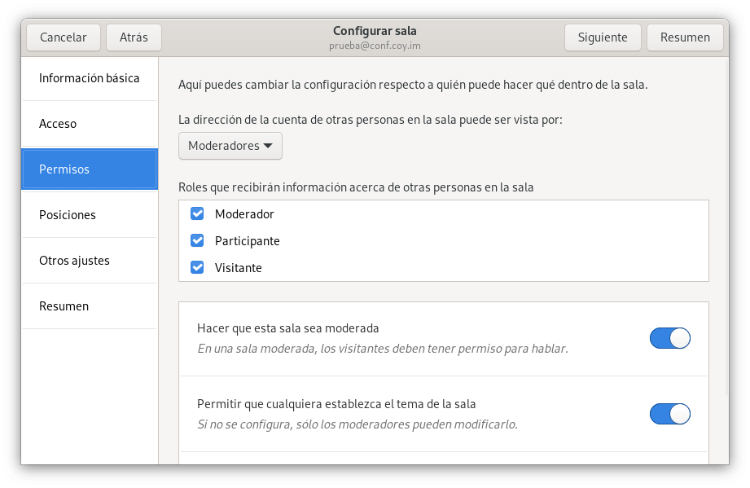Click the Visitante label in roles list
The width and height of the screenshot is (750, 488).
[x=238, y=267]
